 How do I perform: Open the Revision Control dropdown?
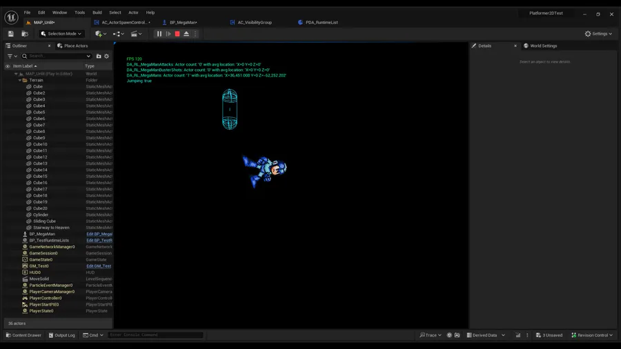click(x=592, y=335)
